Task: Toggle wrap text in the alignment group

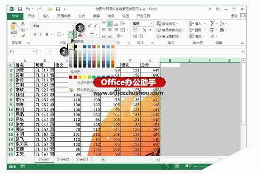Action: (123, 24)
